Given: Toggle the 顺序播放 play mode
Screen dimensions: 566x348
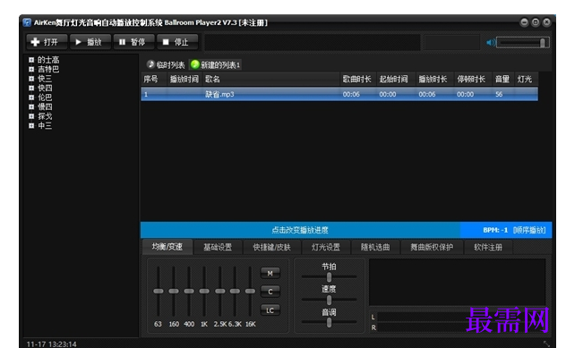Looking at the screenshot, I should [x=529, y=230].
